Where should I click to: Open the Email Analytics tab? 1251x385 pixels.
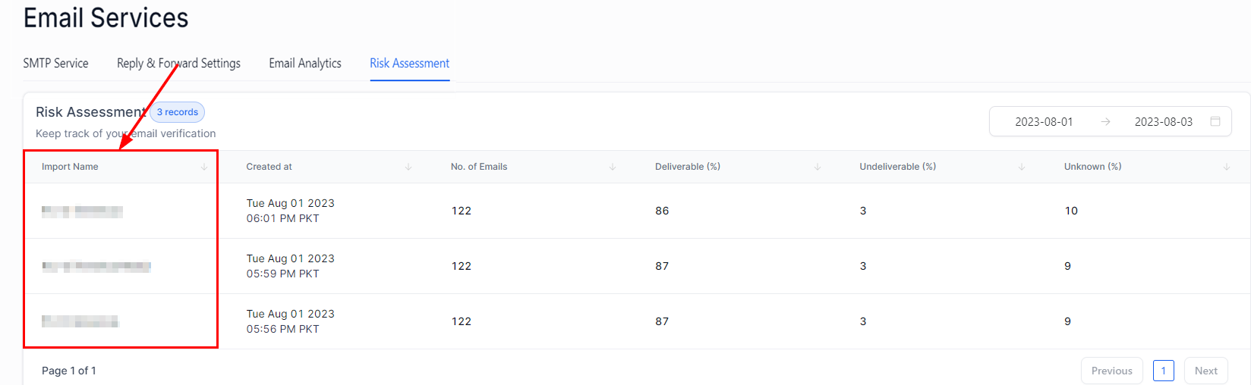(x=305, y=64)
